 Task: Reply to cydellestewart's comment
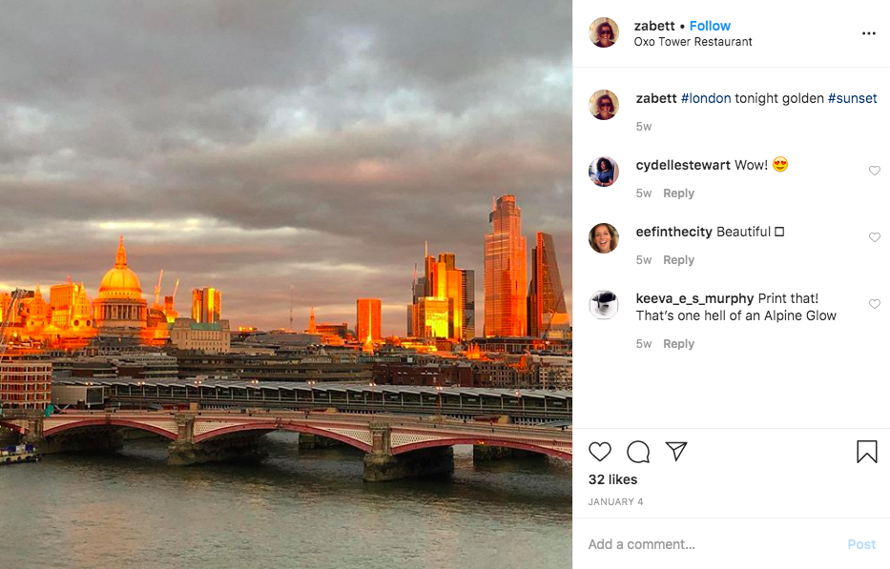[678, 193]
